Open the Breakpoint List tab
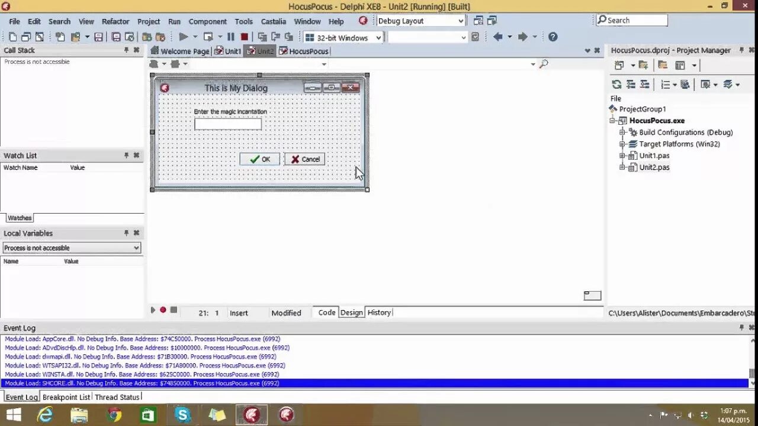The width and height of the screenshot is (758, 426). coord(66,397)
